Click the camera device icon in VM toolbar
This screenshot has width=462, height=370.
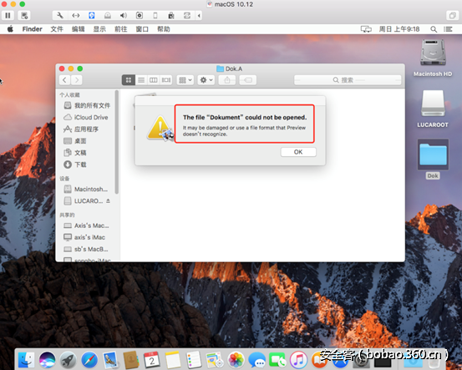(x=140, y=15)
